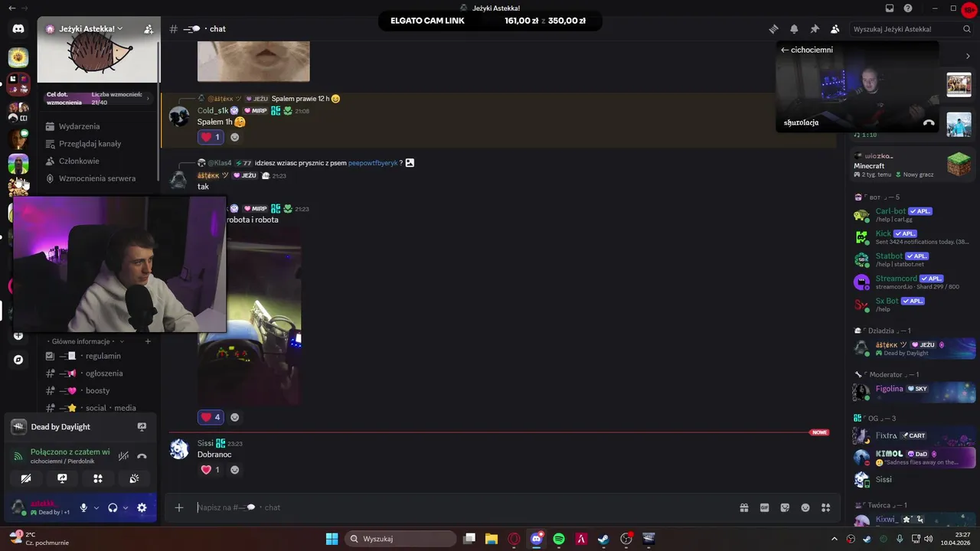Image resolution: width=980 pixels, height=551 pixels.
Task: Open the help icon in title bar
Action: point(908,8)
